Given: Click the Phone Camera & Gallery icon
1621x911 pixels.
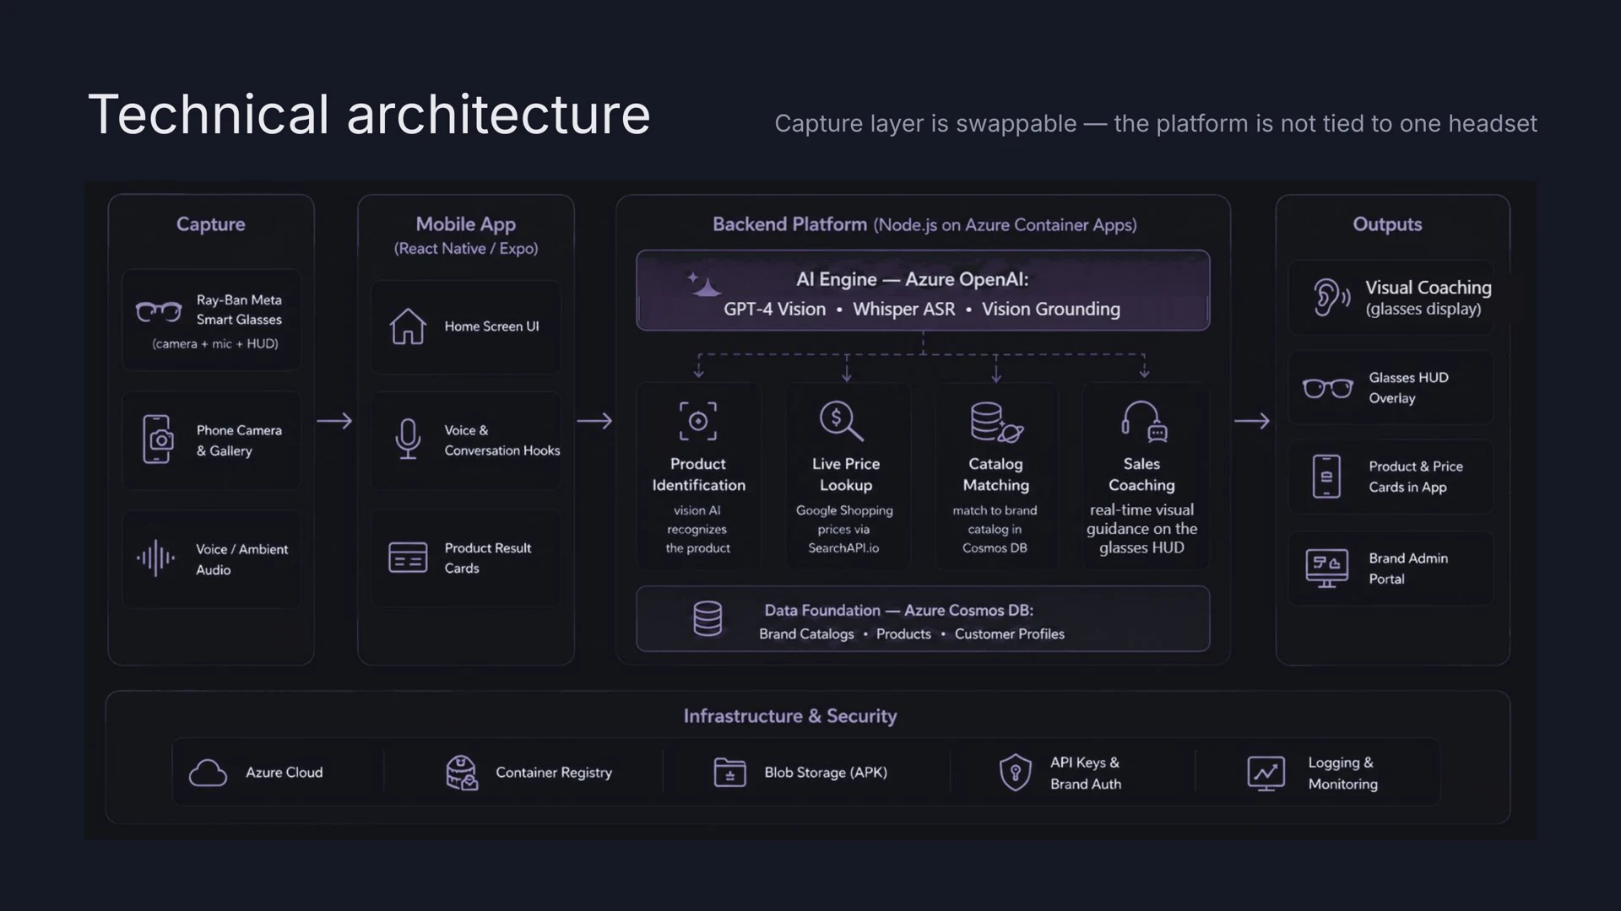Looking at the screenshot, I should (x=158, y=439).
